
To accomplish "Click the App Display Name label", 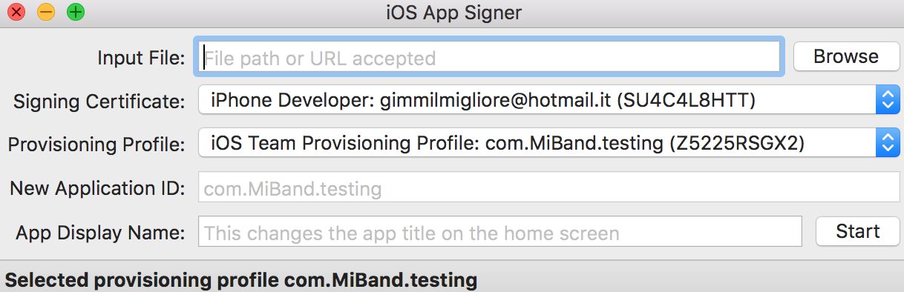I will click(x=101, y=232).
